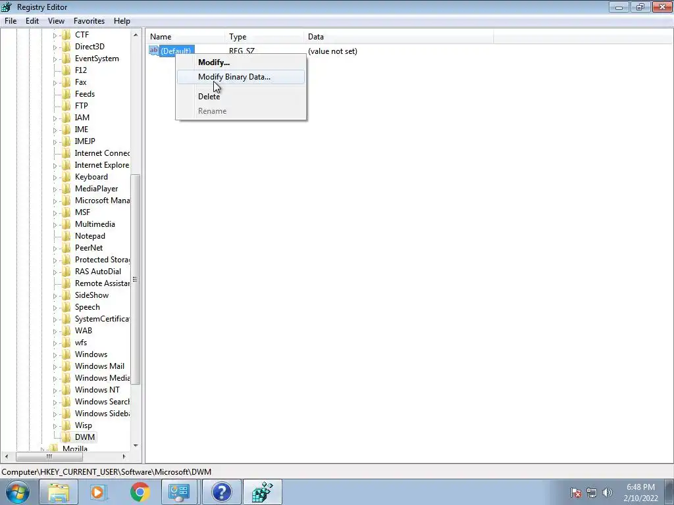Open the Edit menu

(32, 21)
